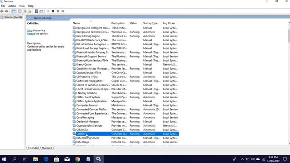Open the Help menu
The image size is (290, 163).
(x=31, y=6)
